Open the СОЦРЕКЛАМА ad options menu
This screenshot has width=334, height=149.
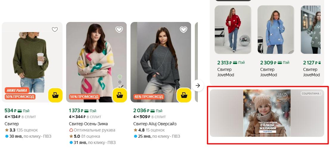(x=321, y=94)
